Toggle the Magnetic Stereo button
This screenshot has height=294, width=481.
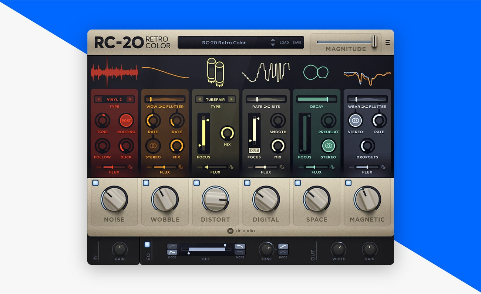[x=355, y=121]
